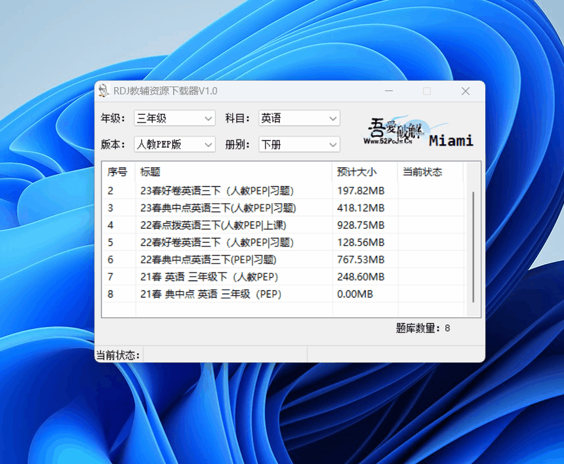
Task: Close the RDJ教辅资源下载器 window
Action: pos(466,91)
